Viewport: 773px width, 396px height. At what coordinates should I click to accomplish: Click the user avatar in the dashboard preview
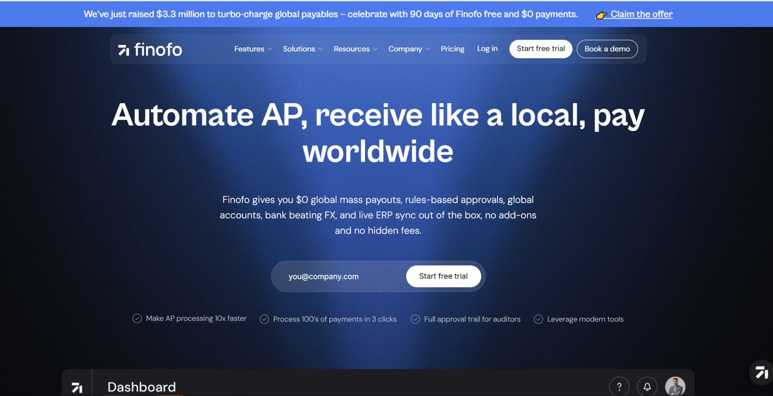pos(675,386)
